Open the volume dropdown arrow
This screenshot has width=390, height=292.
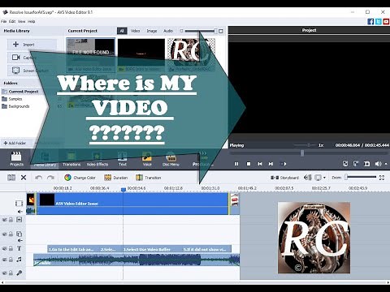pyautogui.click(x=386, y=164)
